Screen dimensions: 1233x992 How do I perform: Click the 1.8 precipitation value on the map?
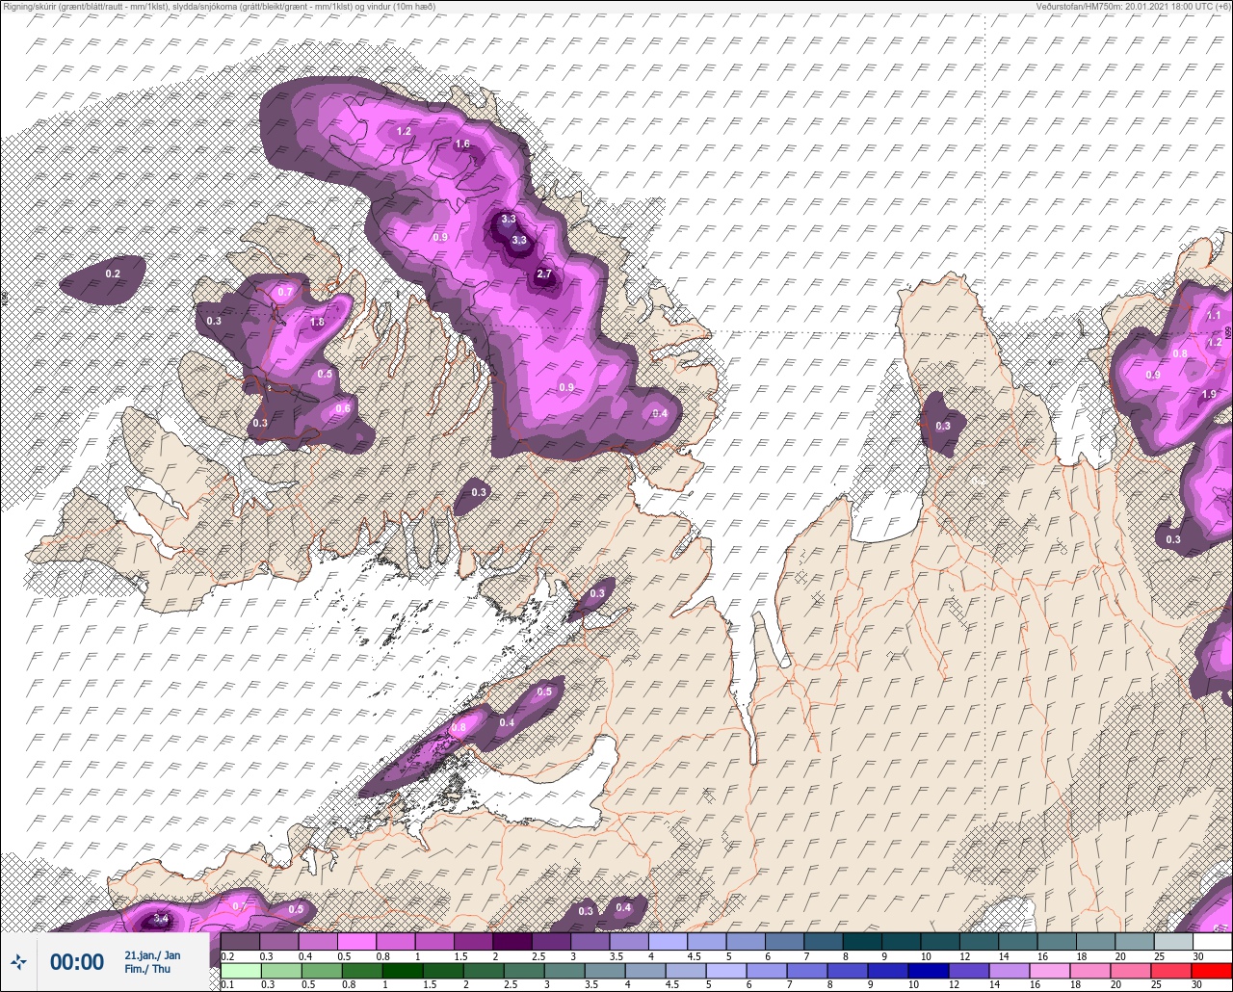point(318,323)
